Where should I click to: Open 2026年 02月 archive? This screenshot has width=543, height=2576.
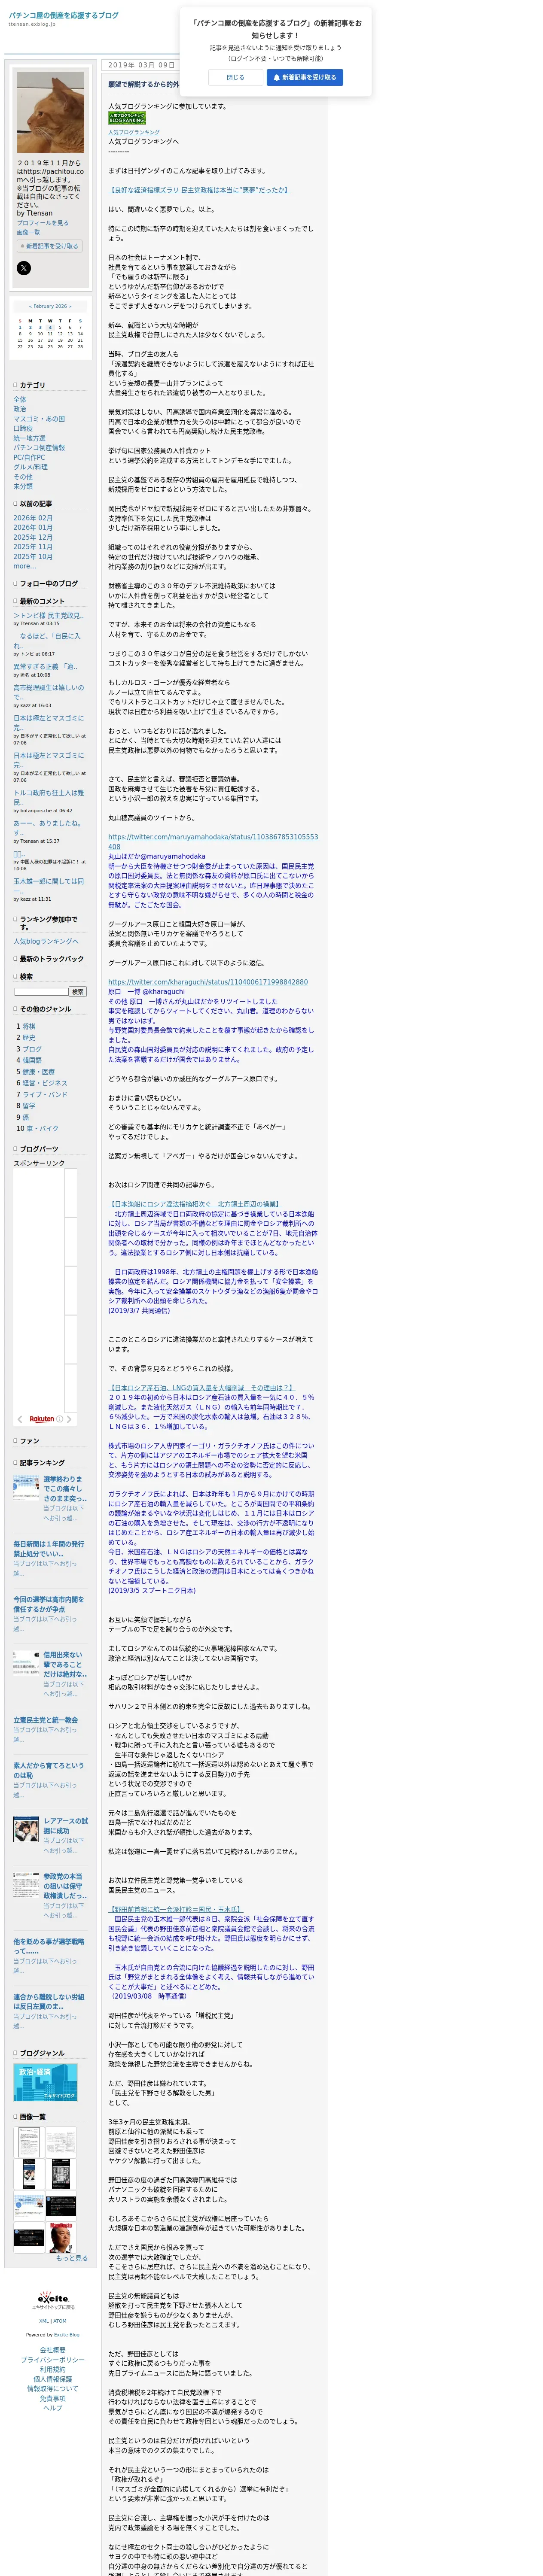click(33, 518)
